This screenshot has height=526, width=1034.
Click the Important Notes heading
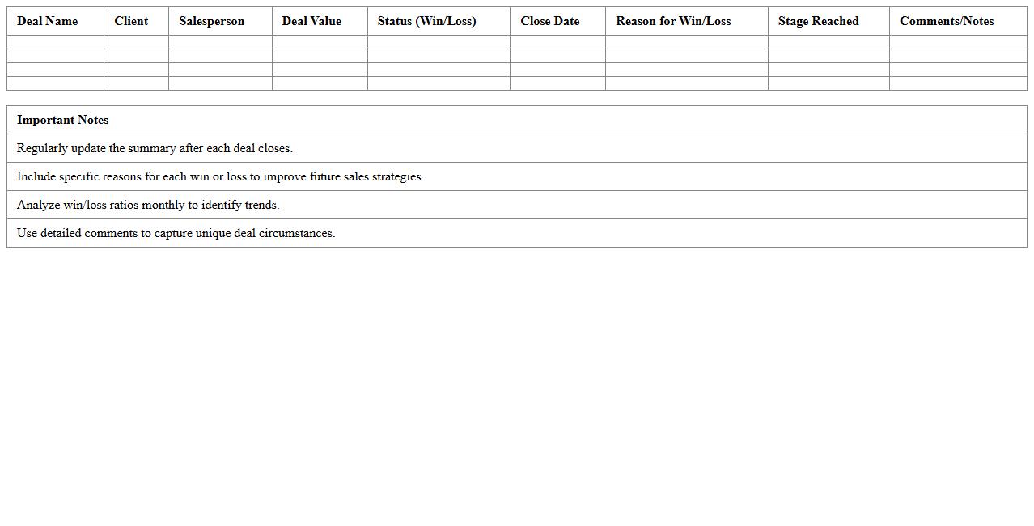pos(62,120)
